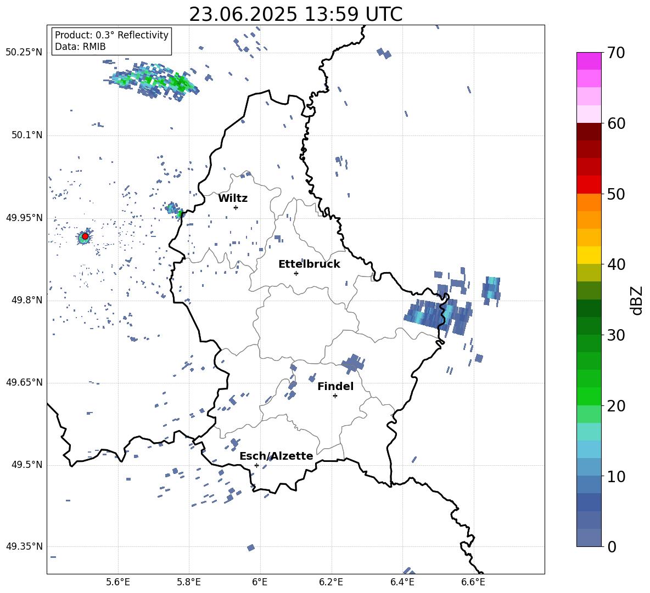Click the 6.4°E longitude label

[402, 582]
